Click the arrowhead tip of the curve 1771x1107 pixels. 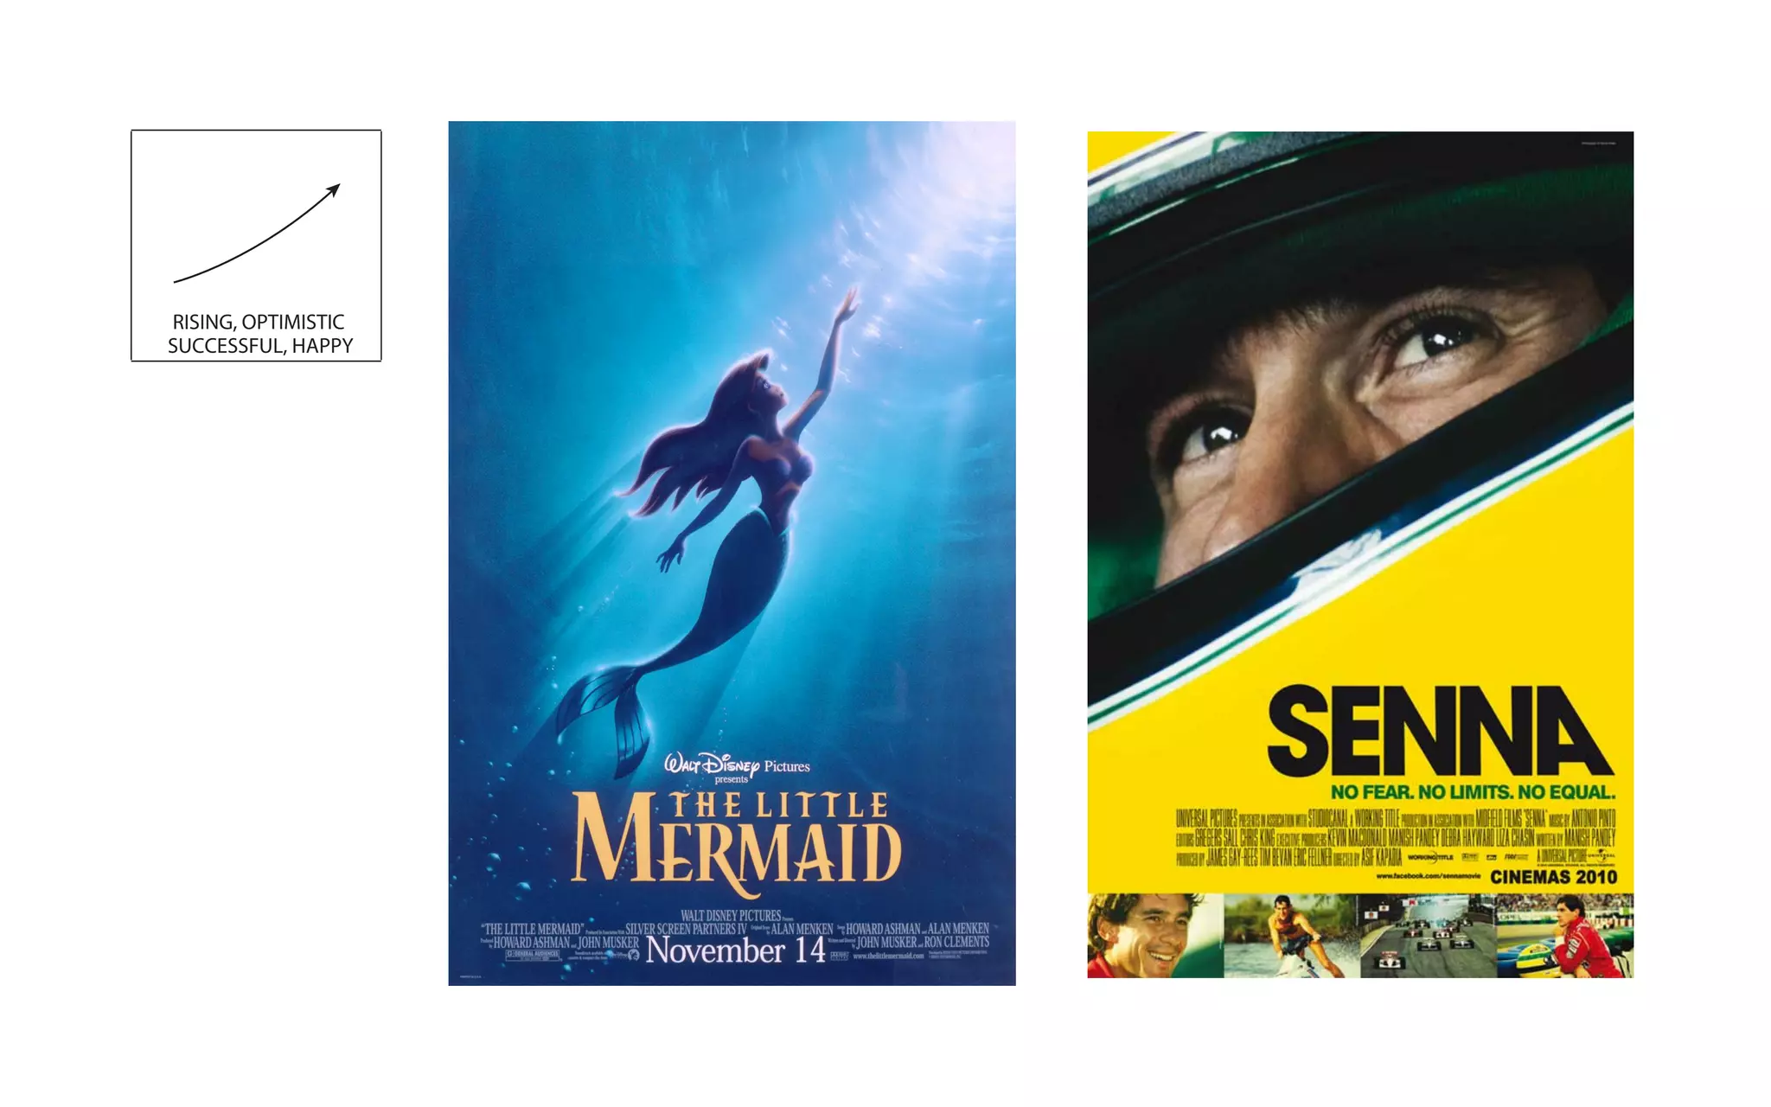tap(338, 186)
